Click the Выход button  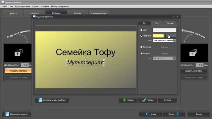pos(199,114)
